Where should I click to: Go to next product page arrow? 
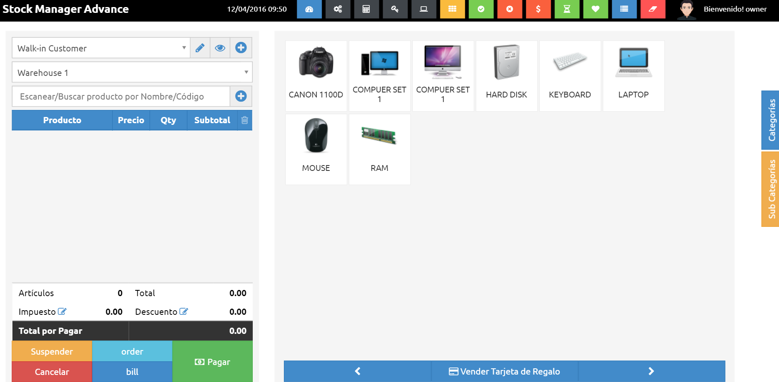[651, 371]
